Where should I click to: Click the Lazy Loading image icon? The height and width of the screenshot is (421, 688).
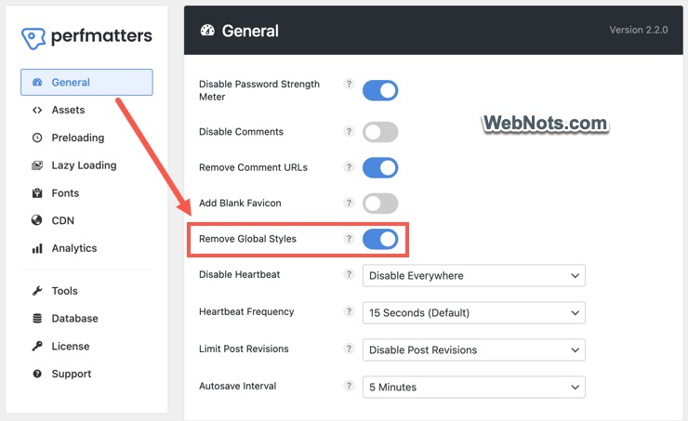coord(37,165)
